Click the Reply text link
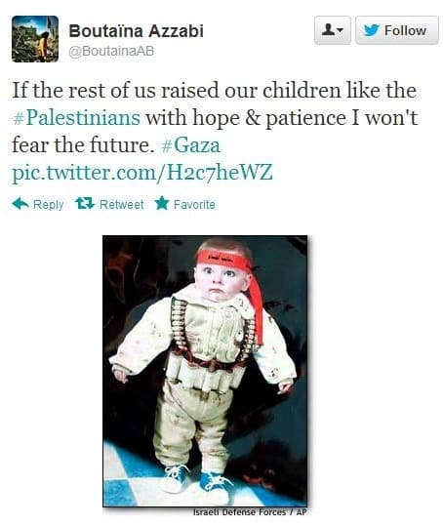 click(x=48, y=204)
